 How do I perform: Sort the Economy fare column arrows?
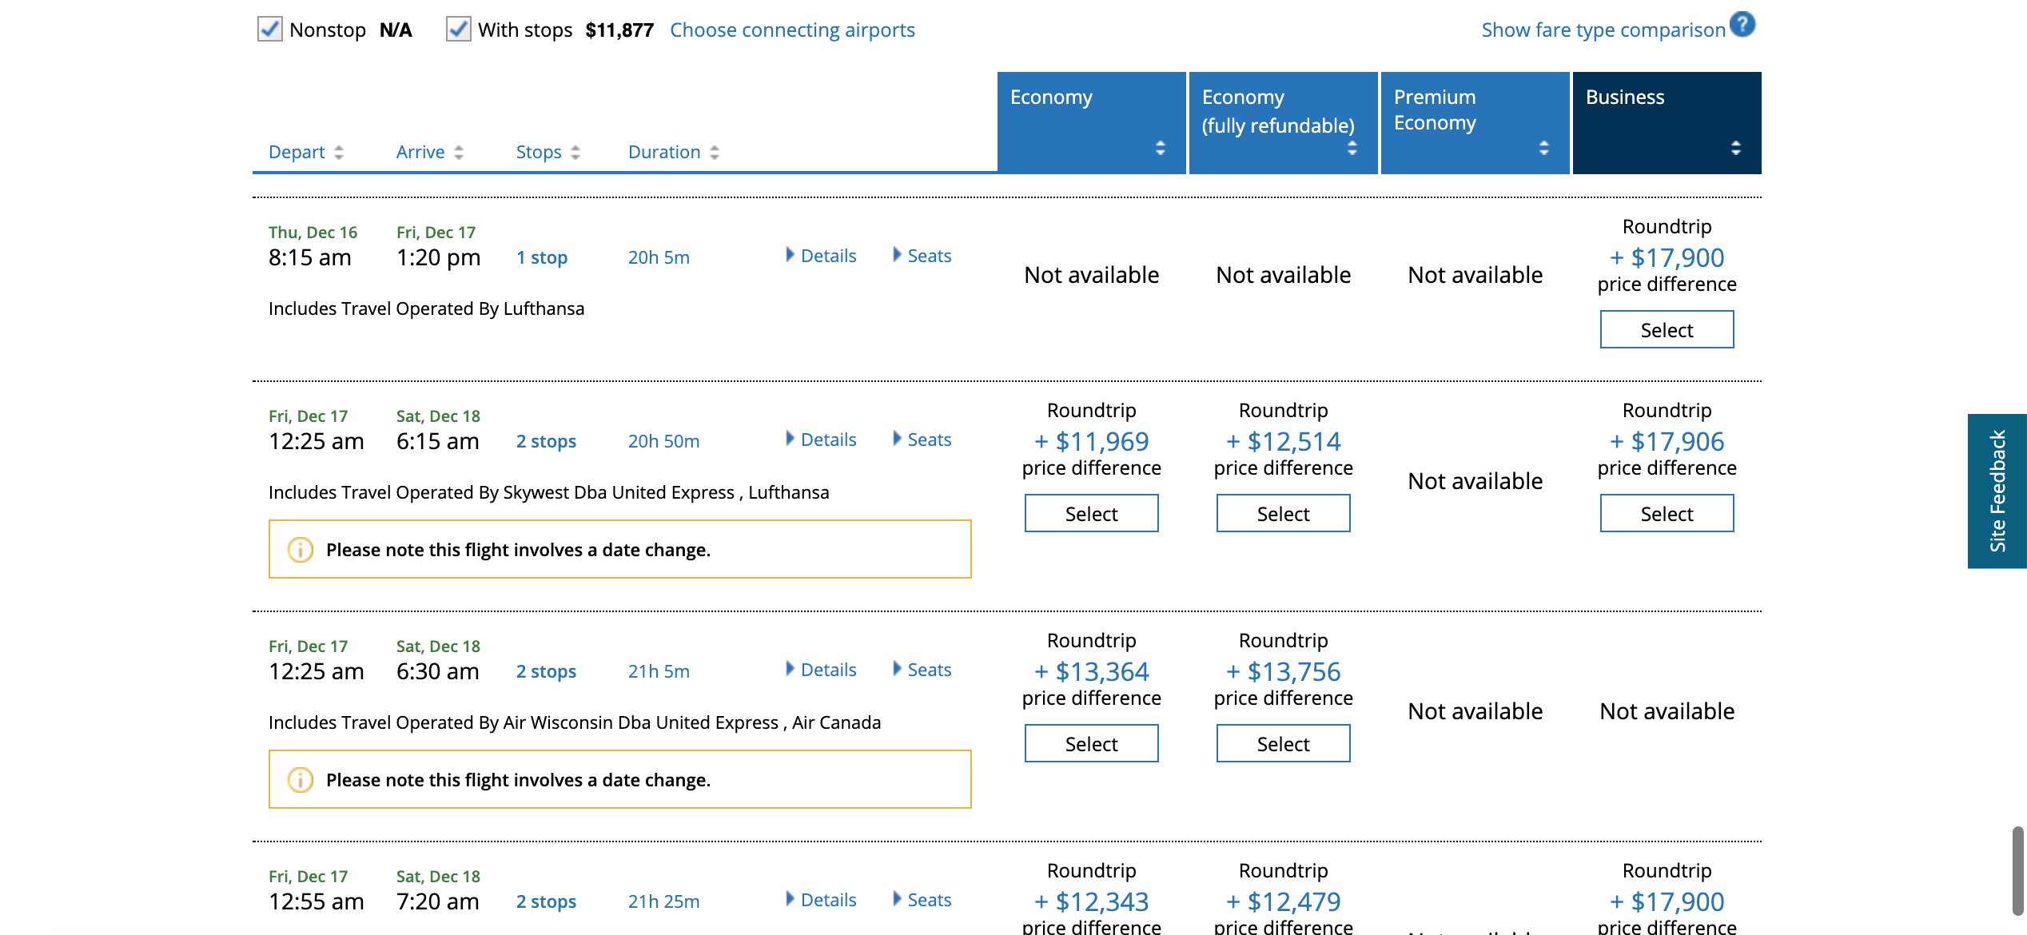point(1160,148)
